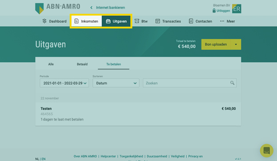Click the Uitgaven wallet icon
The image size is (277, 161).
(x=108, y=21)
